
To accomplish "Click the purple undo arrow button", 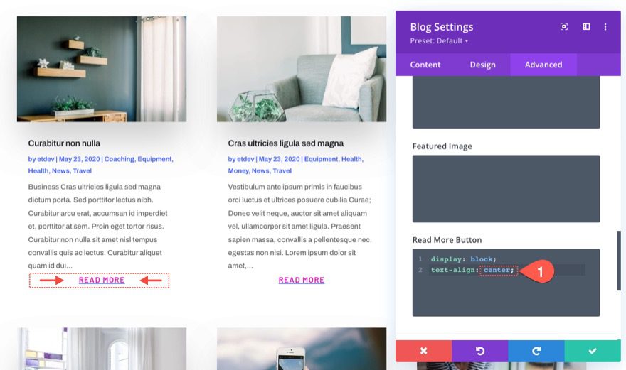I will (480, 351).
